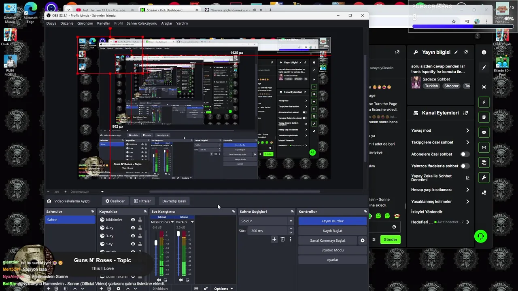Expand Yavaş mod settings in Kick
This screenshot has height=291, width=518.
click(467, 131)
